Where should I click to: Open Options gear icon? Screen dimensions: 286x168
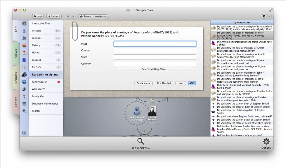[266, 142]
